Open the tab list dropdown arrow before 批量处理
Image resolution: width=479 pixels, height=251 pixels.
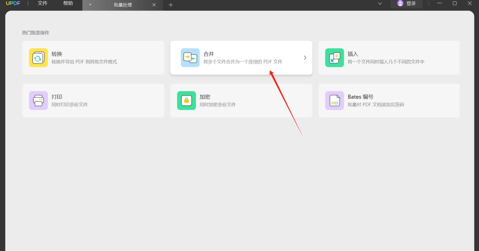point(90,5)
